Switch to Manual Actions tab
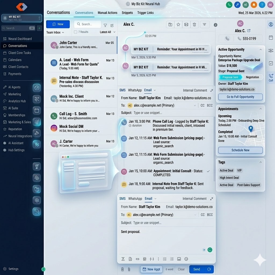The width and height of the screenshot is (275, 275). coord(107,13)
